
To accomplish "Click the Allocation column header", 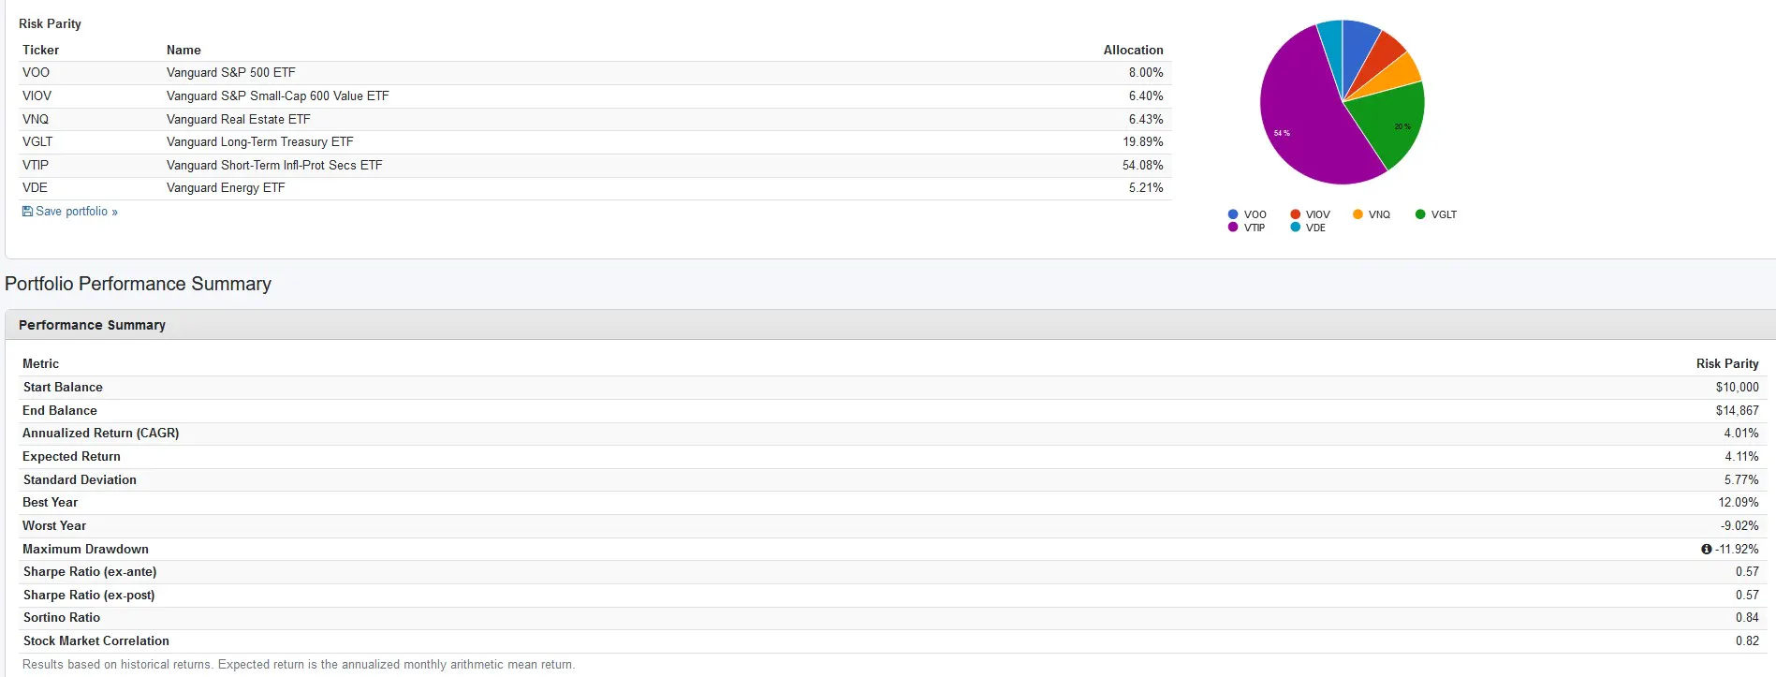I will point(1133,50).
